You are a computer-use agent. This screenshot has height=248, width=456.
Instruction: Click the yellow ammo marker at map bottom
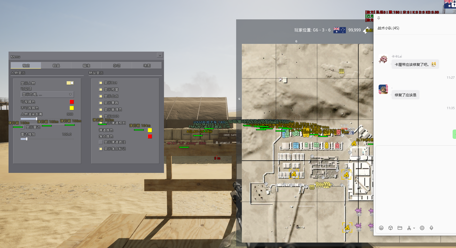347,228
